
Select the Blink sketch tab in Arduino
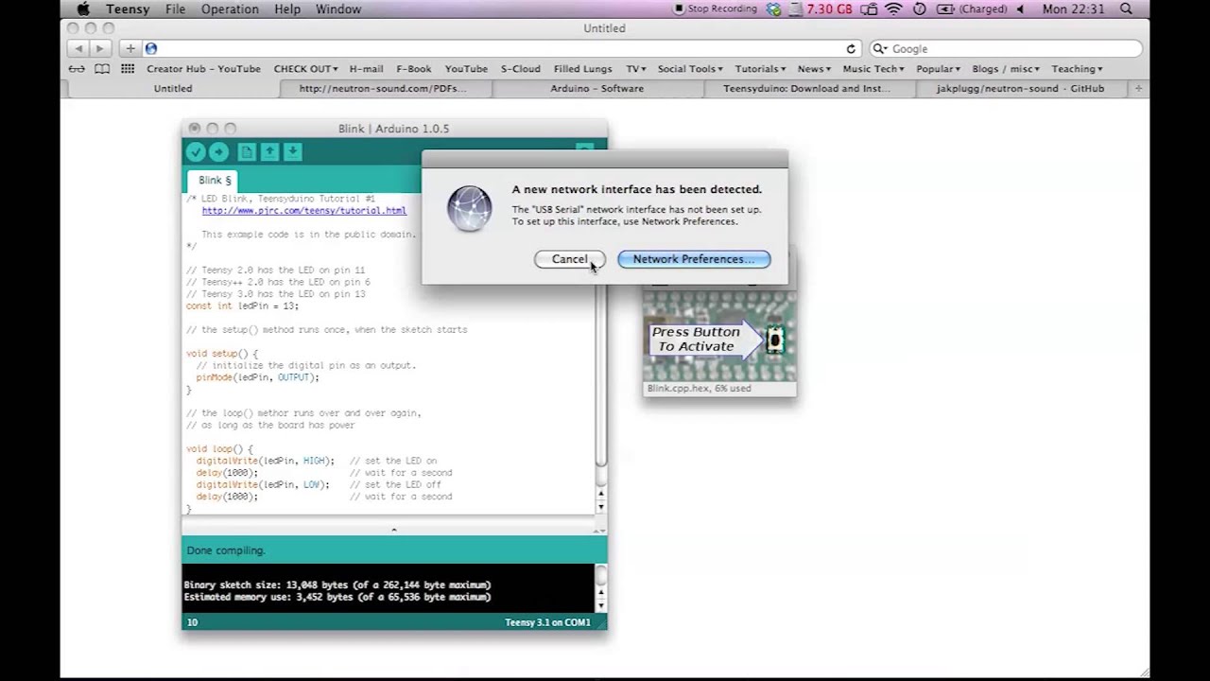(x=215, y=180)
